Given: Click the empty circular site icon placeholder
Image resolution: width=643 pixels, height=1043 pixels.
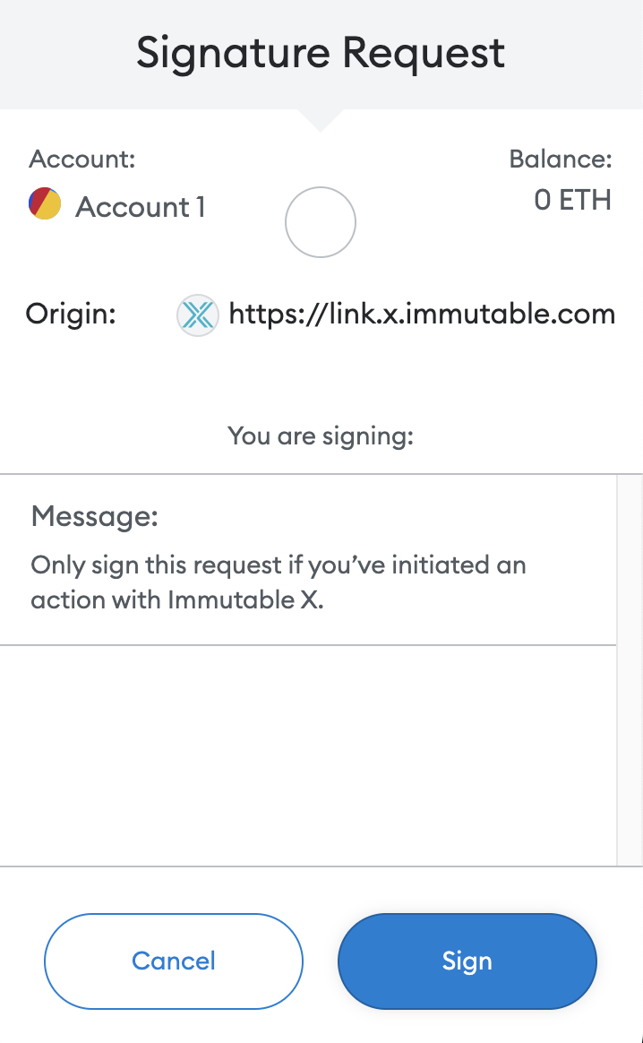Looking at the screenshot, I should 321,222.
